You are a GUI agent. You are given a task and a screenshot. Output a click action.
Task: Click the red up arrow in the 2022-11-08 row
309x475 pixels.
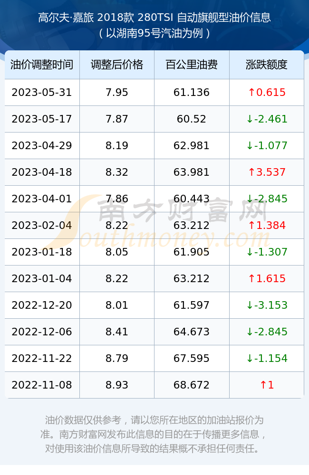(x=263, y=385)
